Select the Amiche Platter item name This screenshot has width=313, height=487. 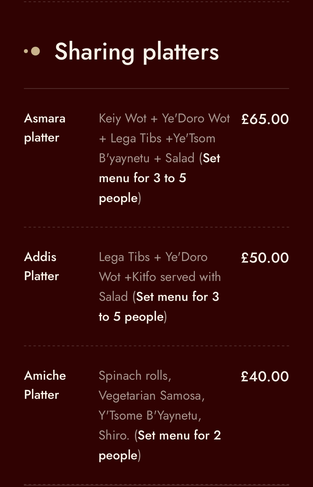click(45, 385)
